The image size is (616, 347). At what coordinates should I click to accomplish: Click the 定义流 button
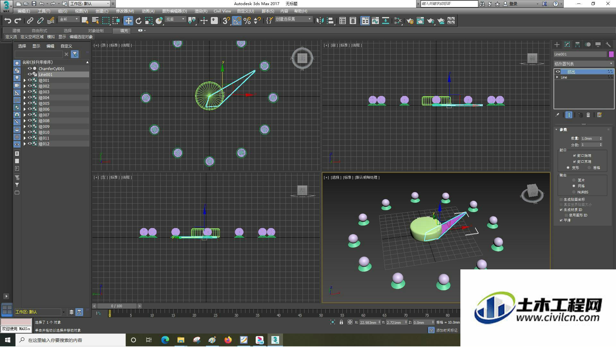pyautogui.click(x=11, y=37)
